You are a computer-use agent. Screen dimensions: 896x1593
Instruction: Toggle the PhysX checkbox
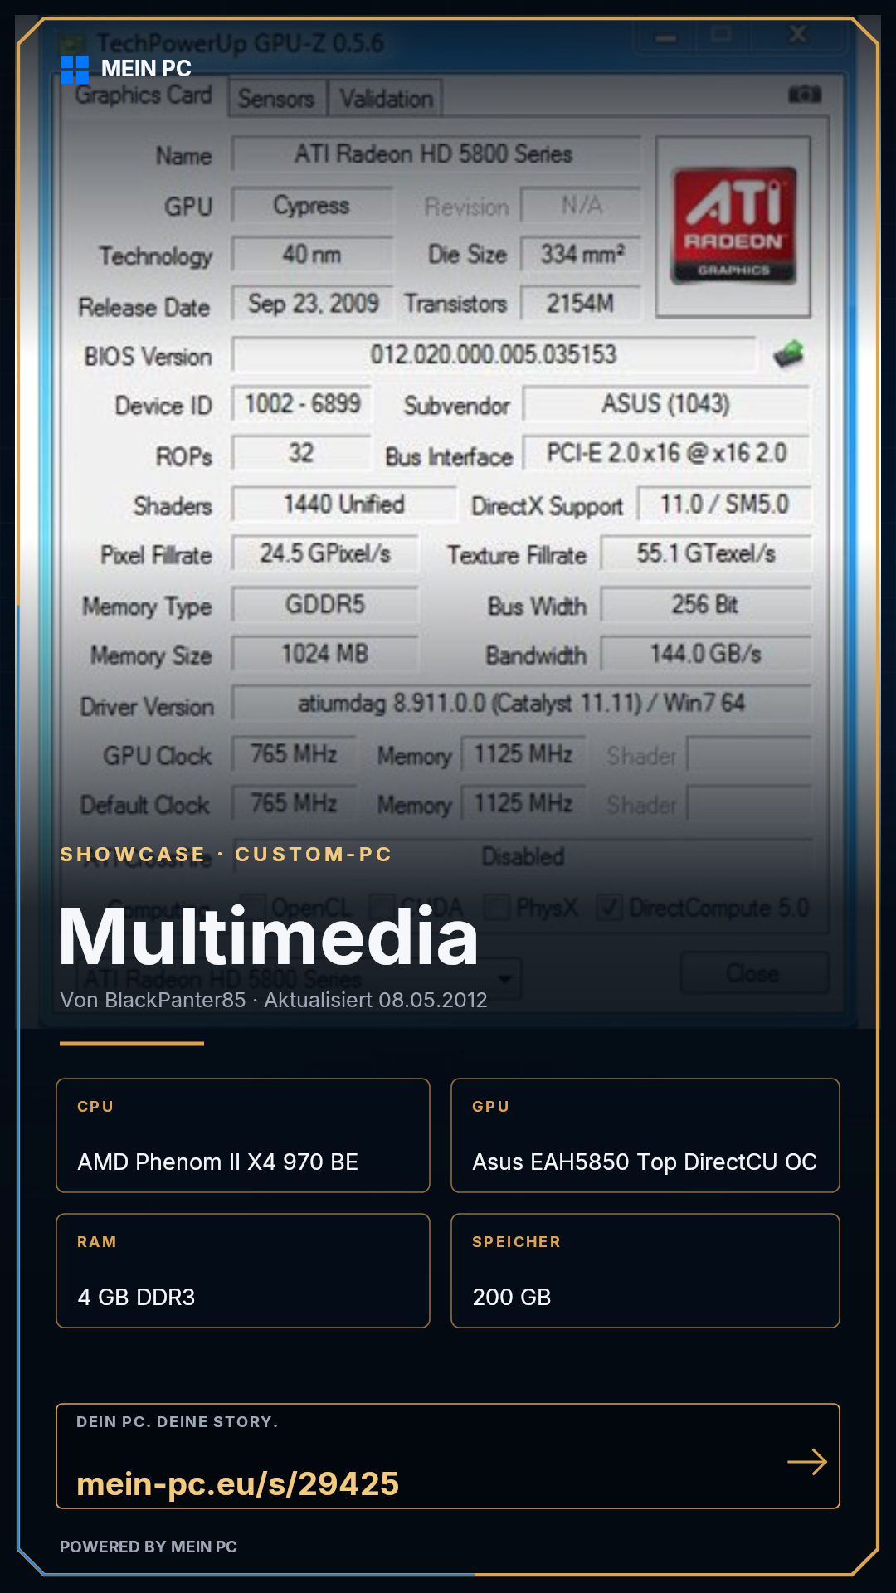497,907
